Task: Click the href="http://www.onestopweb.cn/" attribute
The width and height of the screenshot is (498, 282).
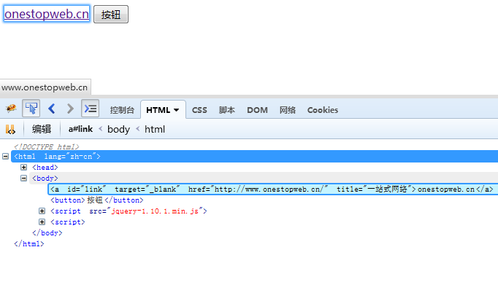Action: [258, 189]
